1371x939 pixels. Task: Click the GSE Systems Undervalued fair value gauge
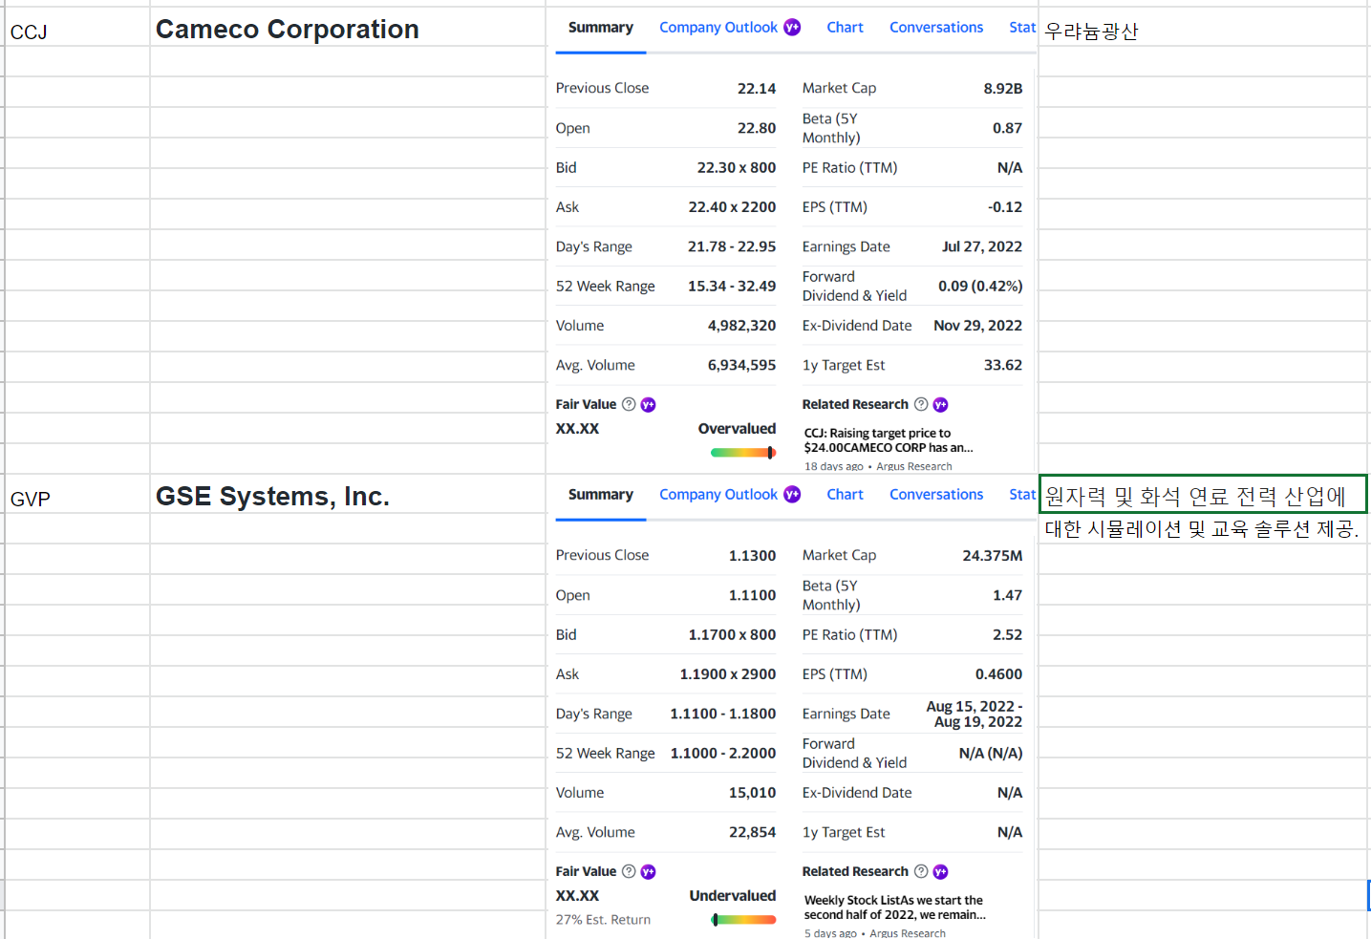(x=743, y=920)
